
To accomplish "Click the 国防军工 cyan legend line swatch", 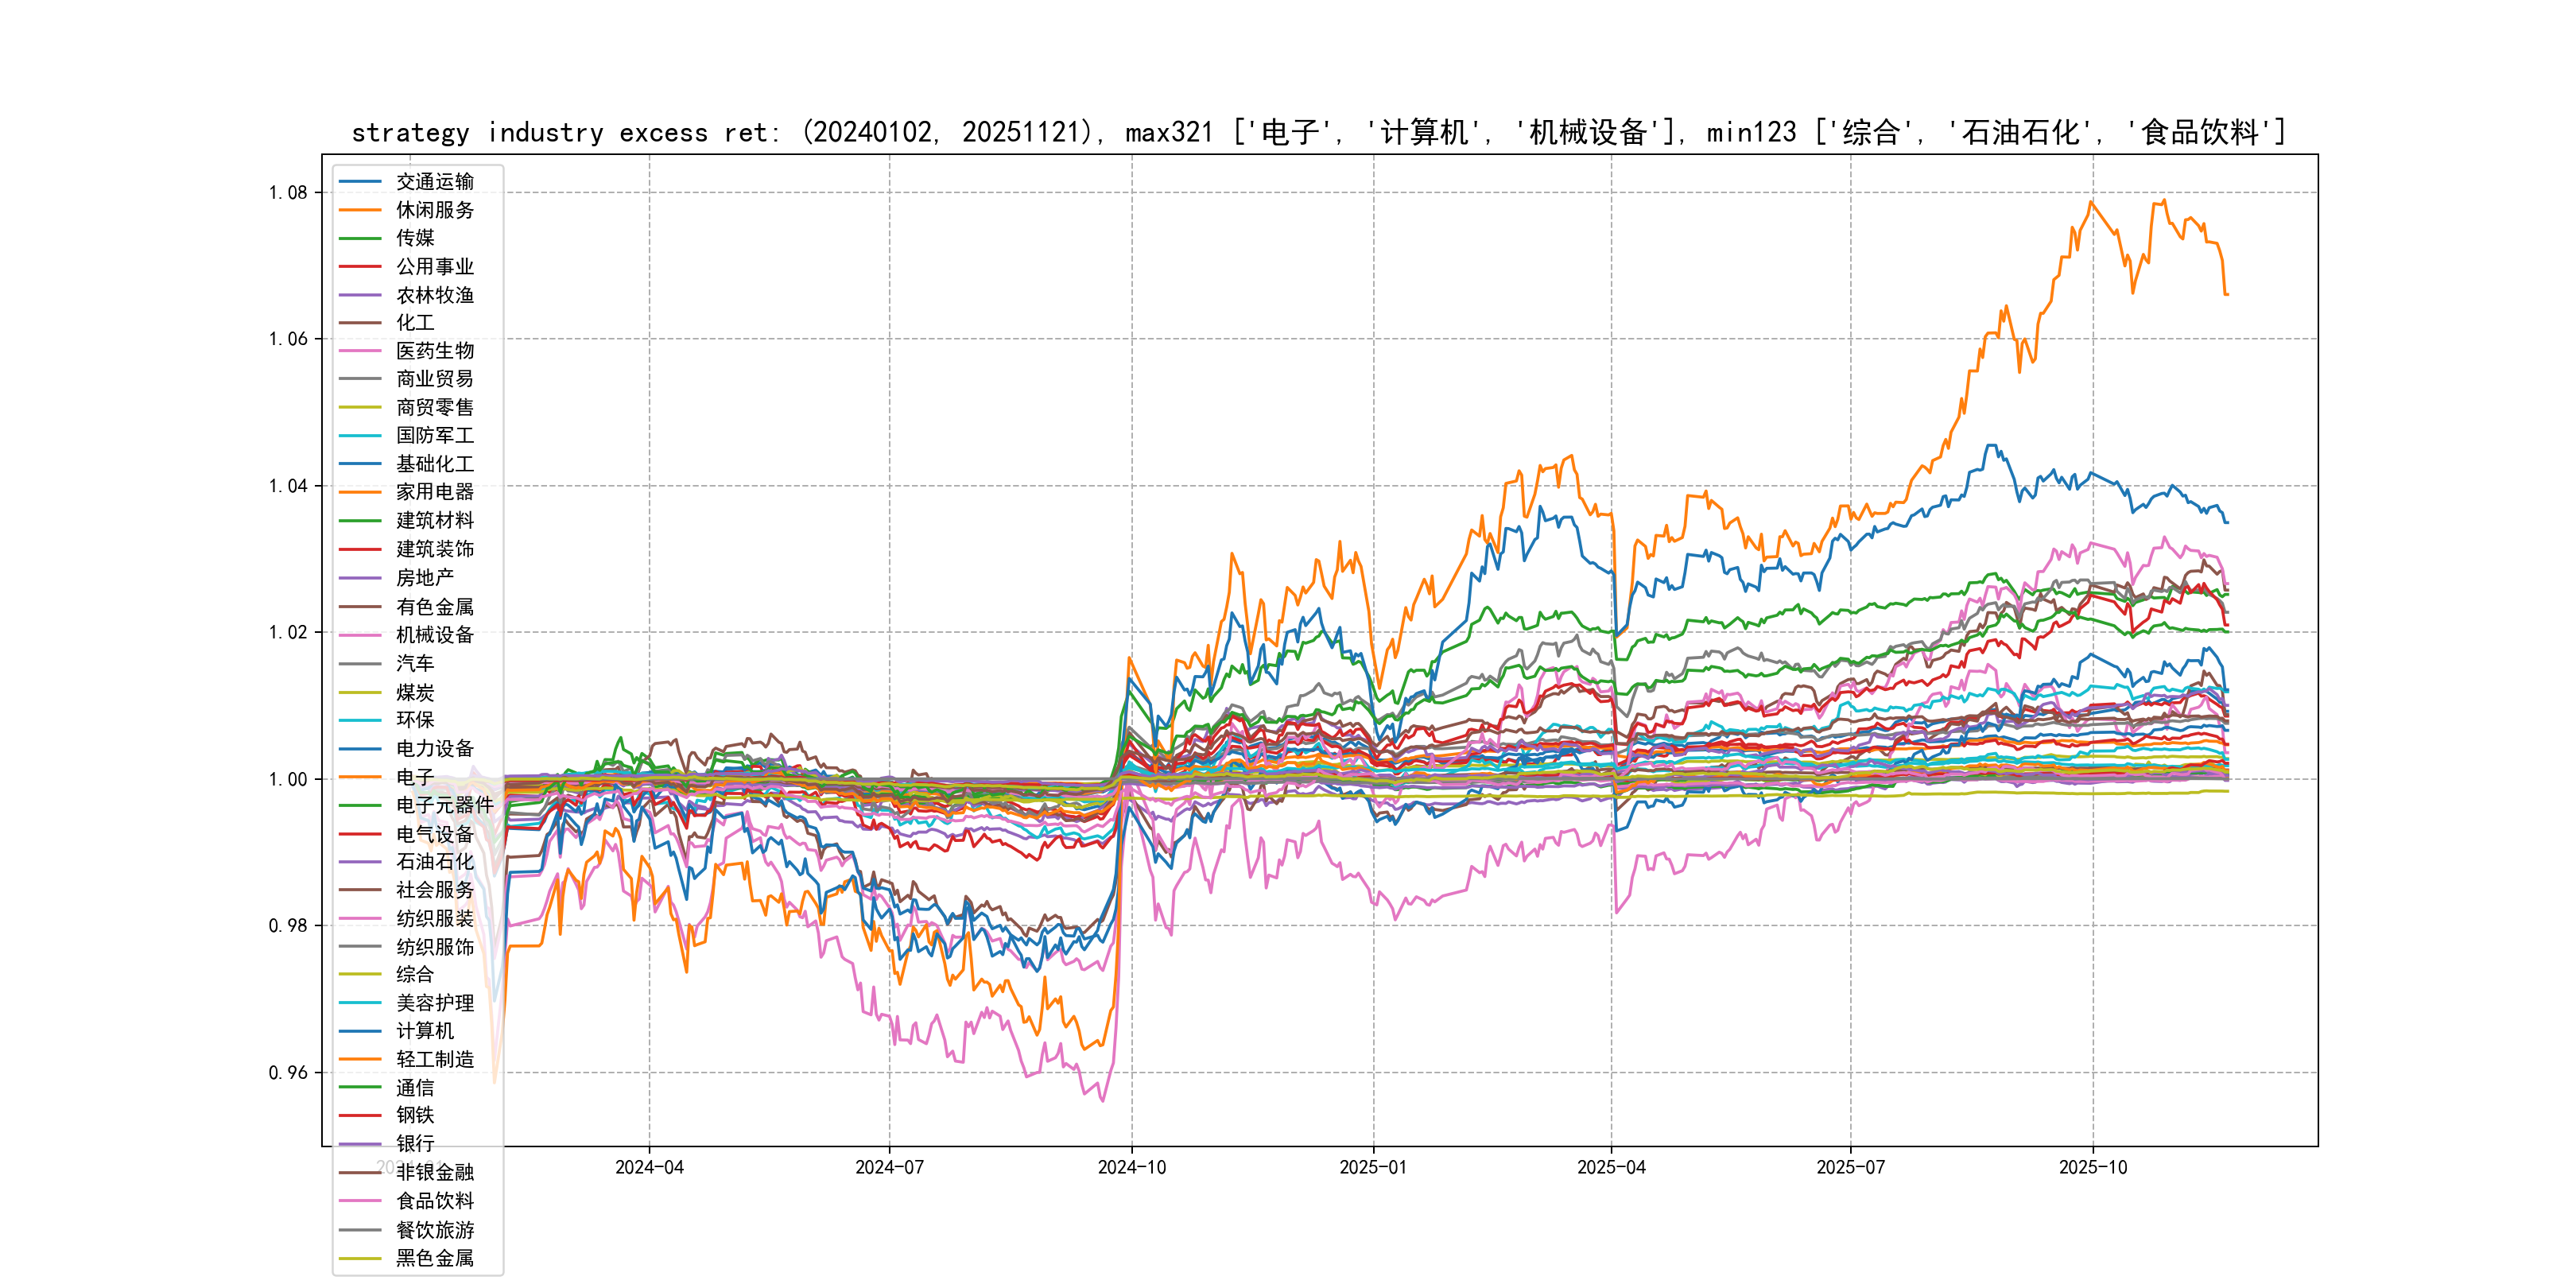I will (x=360, y=435).
